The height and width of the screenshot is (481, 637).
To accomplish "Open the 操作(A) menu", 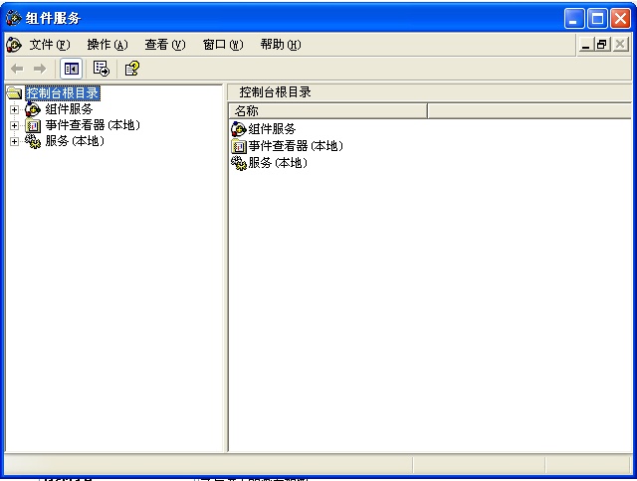I will tap(107, 44).
